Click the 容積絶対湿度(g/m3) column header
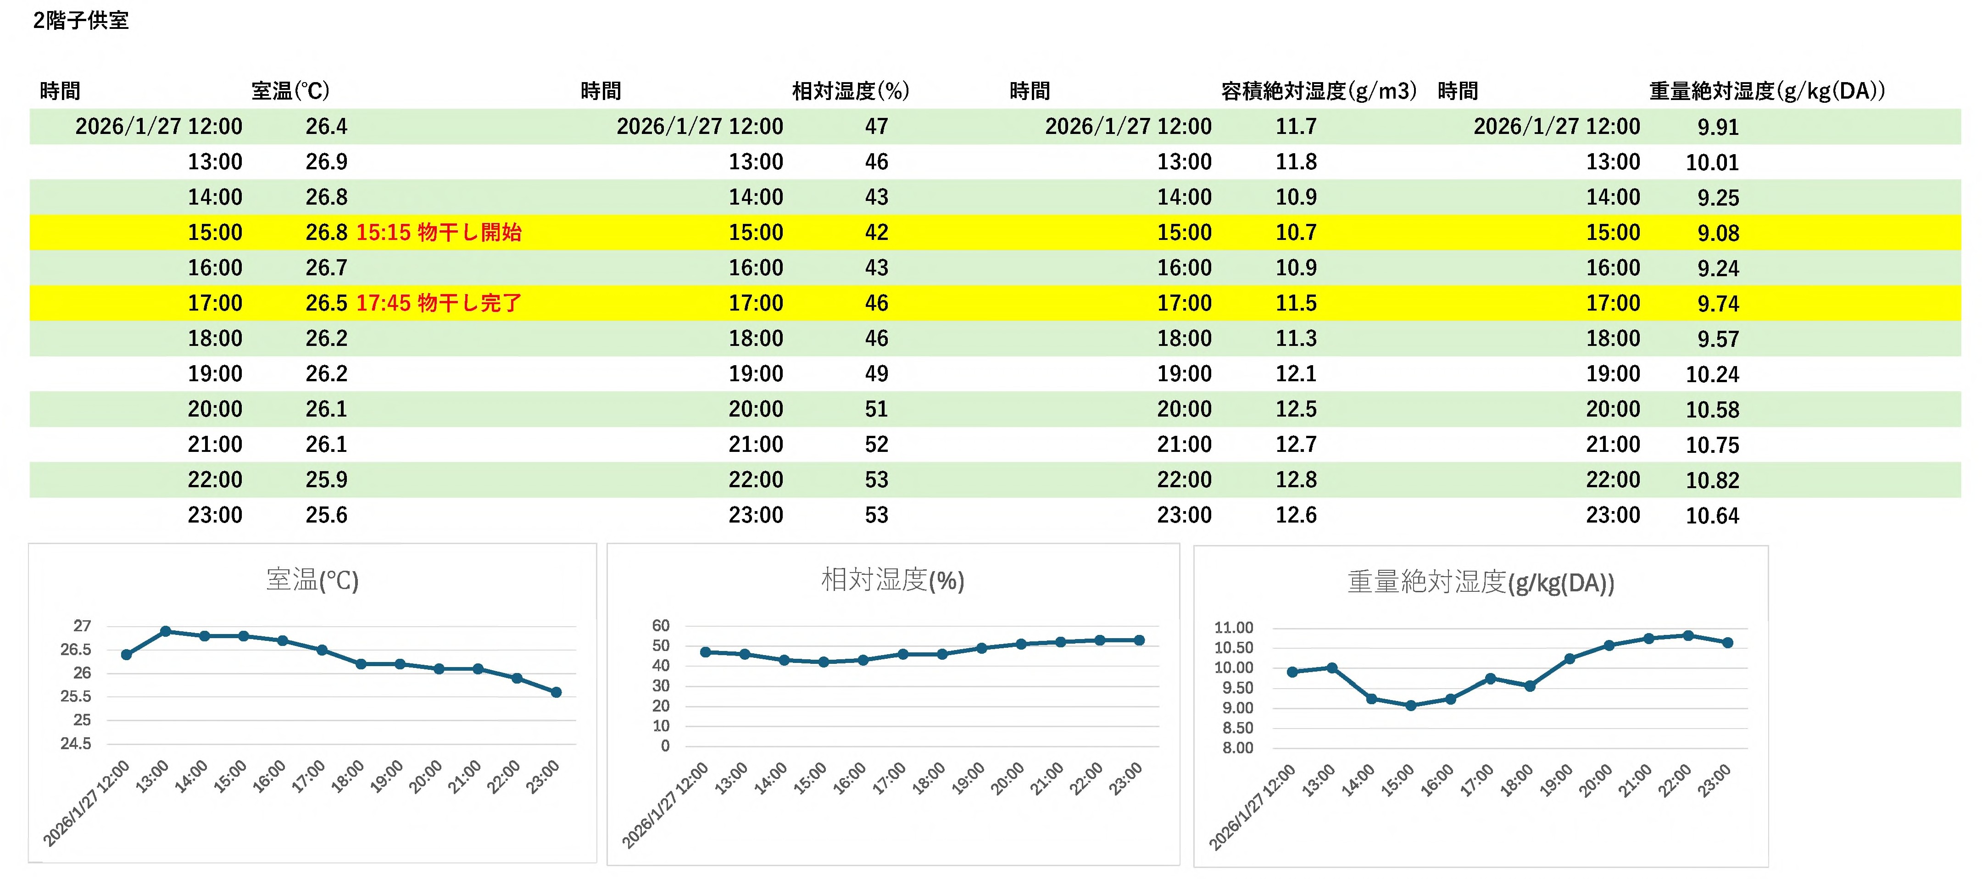The height and width of the screenshot is (879, 1982). (1318, 91)
